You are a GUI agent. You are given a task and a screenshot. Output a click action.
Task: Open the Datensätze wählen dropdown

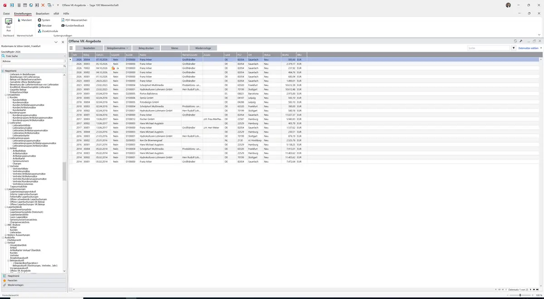[530, 48]
